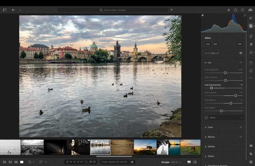The height and width of the screenshot is (166, 255).
Task: Click the search filter funnel icon
Action: 172,10
